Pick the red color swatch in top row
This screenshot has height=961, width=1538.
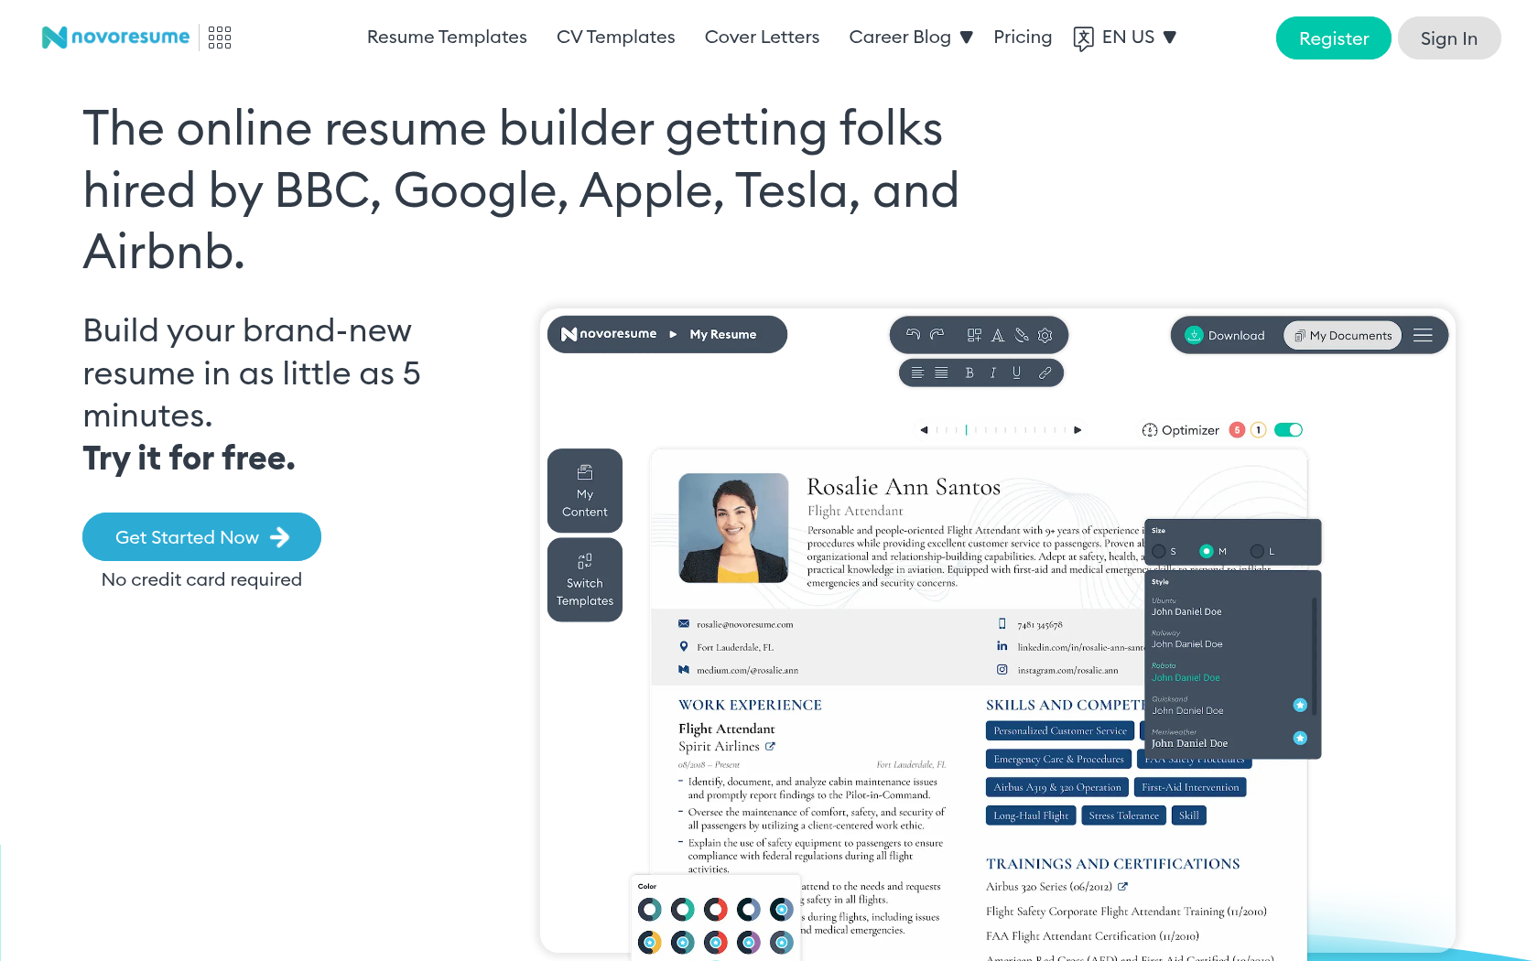click(715, 909)
